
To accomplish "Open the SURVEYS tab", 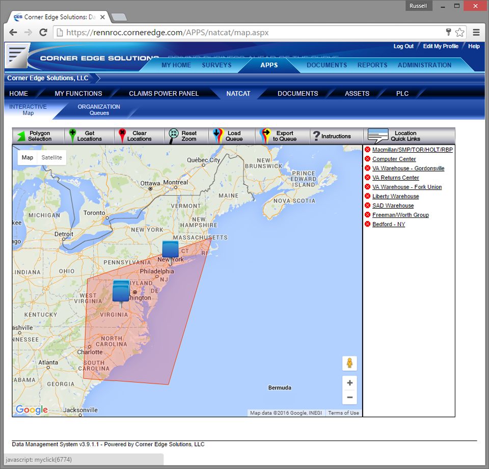I will point(217,65).
